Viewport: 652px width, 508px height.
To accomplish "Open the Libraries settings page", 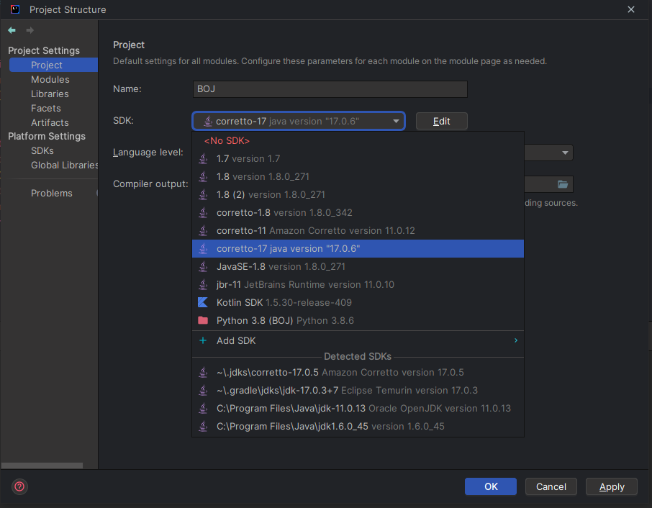I will (50, 94).
